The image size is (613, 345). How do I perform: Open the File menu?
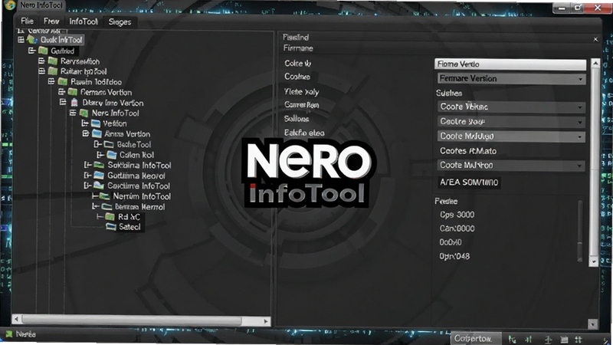click(x=27, y=21)
